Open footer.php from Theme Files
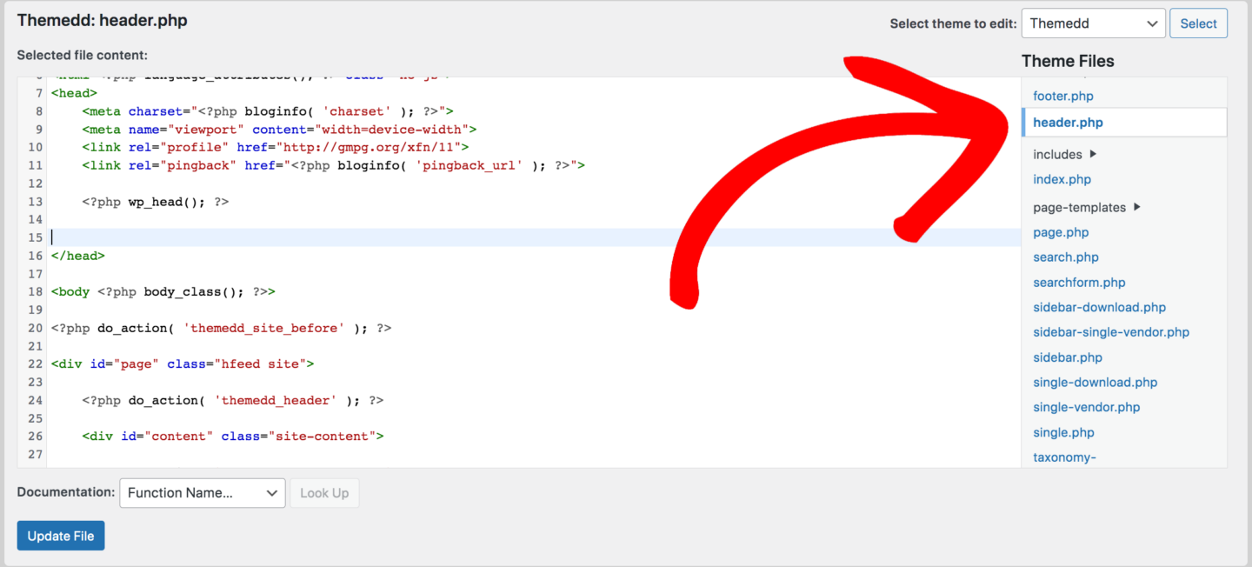Viewport: 1252px width, 567px height. point(1062,96)
